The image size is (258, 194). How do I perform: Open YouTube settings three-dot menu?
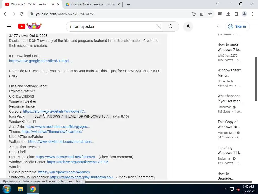[218, 26]
